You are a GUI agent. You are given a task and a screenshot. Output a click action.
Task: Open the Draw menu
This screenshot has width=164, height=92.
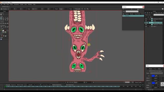[8, 5]
